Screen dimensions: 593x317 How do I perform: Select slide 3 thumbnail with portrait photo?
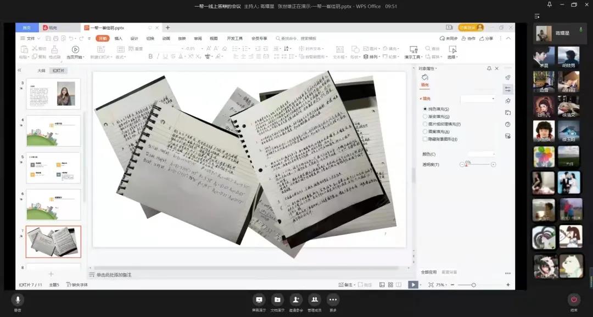[x=53, y=94]
